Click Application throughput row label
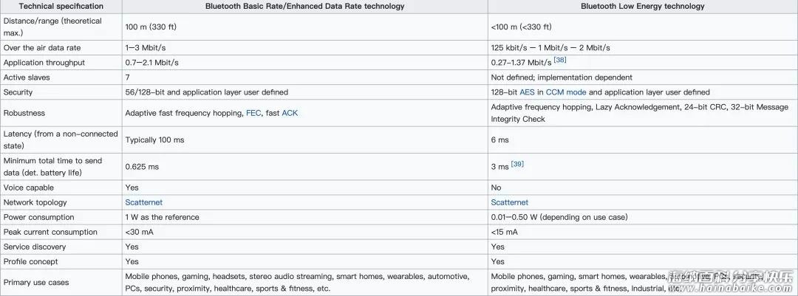The width and height of the screenshot is (798, 296). (44, 63)
